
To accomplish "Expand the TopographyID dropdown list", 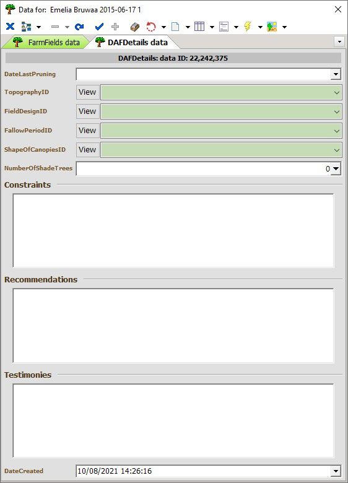I will [337, 92].
